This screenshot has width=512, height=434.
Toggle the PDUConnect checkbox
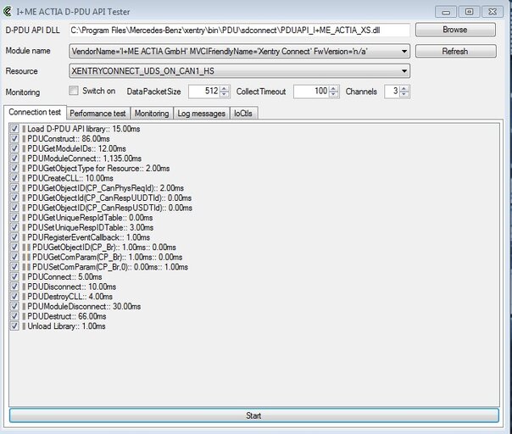tap(14, 276)
